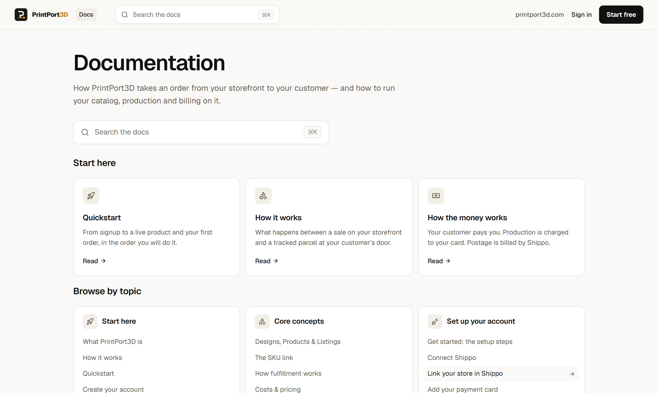Open the Core concepts topic heading
658x393 pixels.
(x=299, y=321)
